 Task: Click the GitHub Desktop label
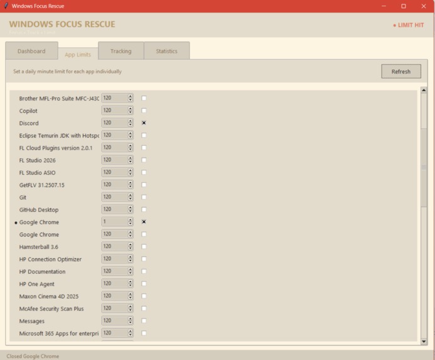tap(39, 210)
